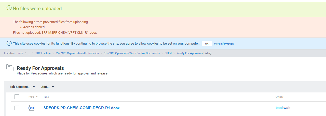Open the SRFOPS-PR-CHEM-COMP-DEGR-R1.docx document
The image size is (326, 116).
click(81, 108)
